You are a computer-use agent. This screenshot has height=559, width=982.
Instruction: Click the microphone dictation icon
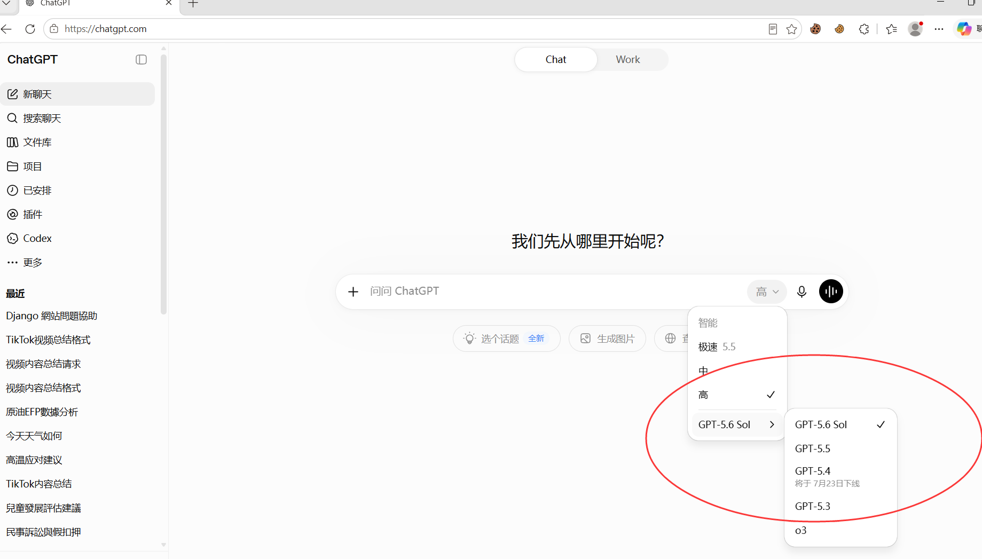(802, 292)
